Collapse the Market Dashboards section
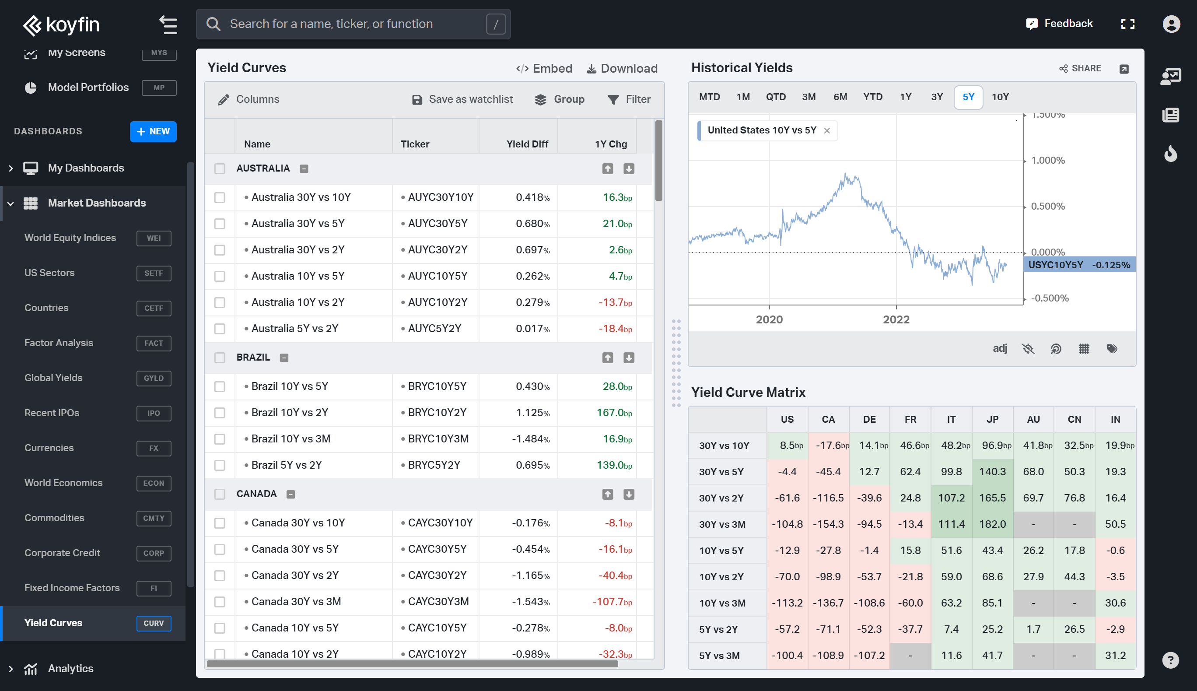This screenshot has width=1197, height=691. point(11,203)
